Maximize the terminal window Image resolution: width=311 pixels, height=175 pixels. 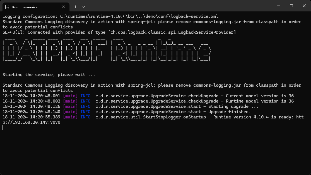click(x=291, y=6)
